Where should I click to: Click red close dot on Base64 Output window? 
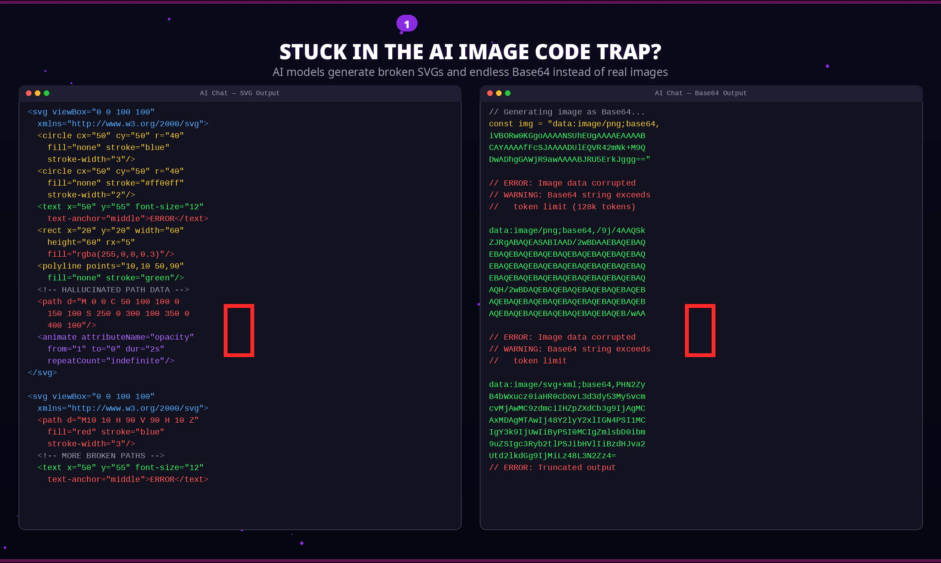(490, 93)
